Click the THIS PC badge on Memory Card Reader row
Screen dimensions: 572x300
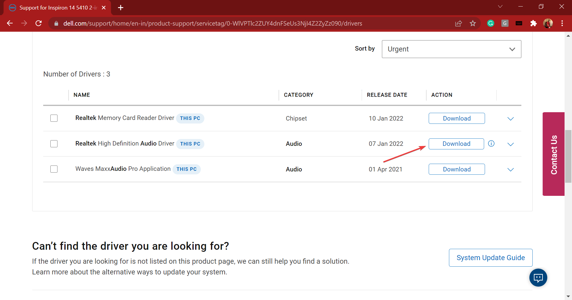tap(190, 118)
